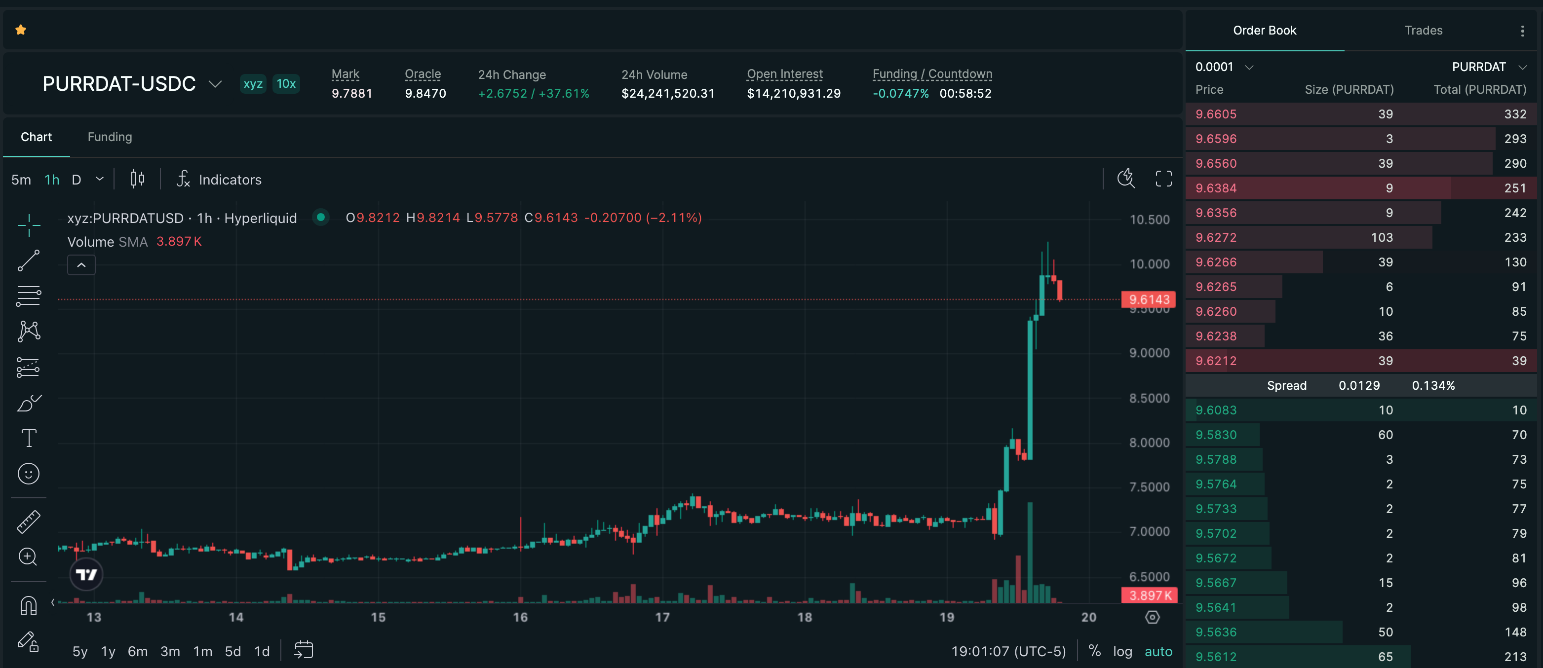The width and height of the screenshot is (1543, 668).
Task: Activate the magnet snap mode
Action: point(28,606)
